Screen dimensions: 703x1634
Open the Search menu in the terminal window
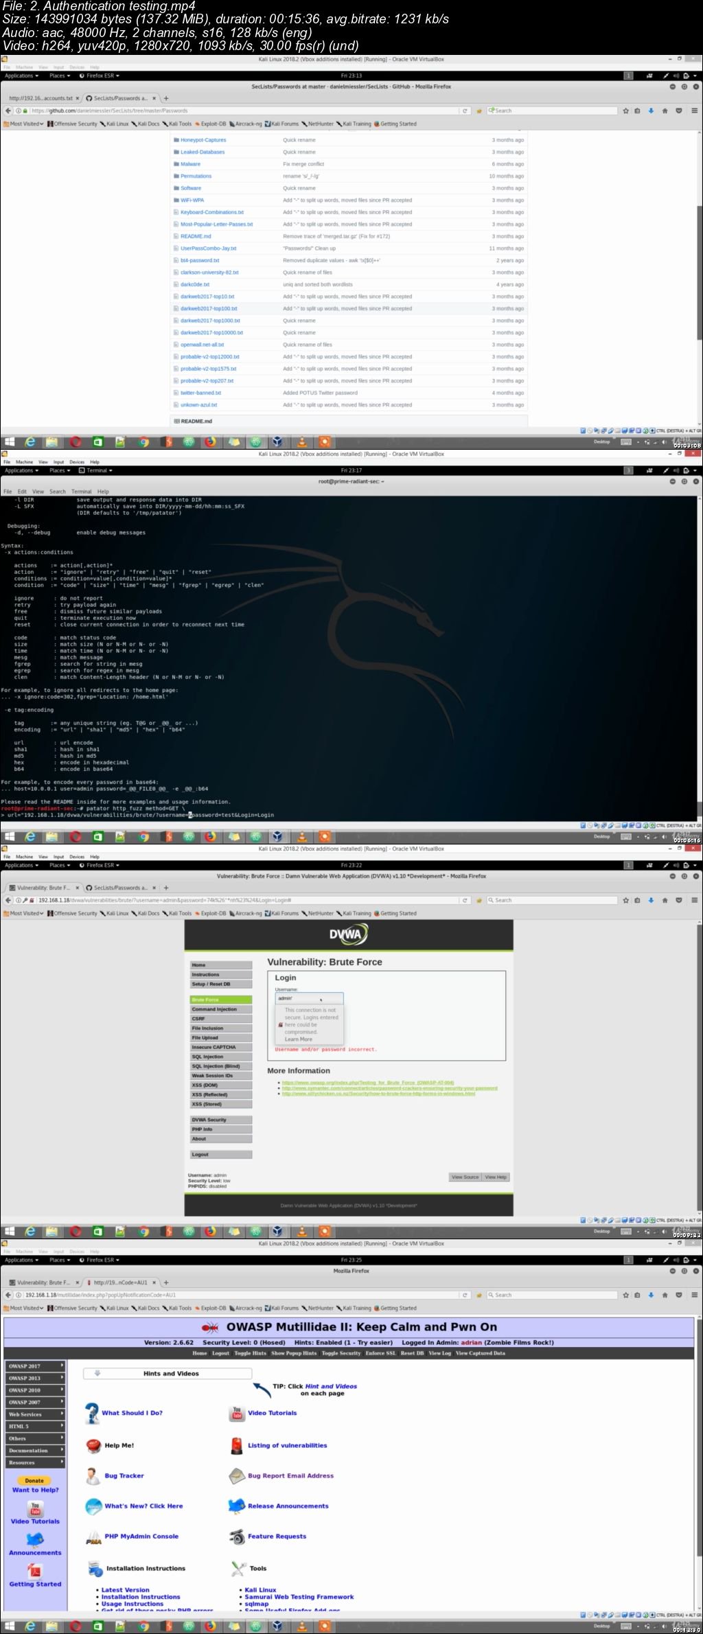(58, 492)
